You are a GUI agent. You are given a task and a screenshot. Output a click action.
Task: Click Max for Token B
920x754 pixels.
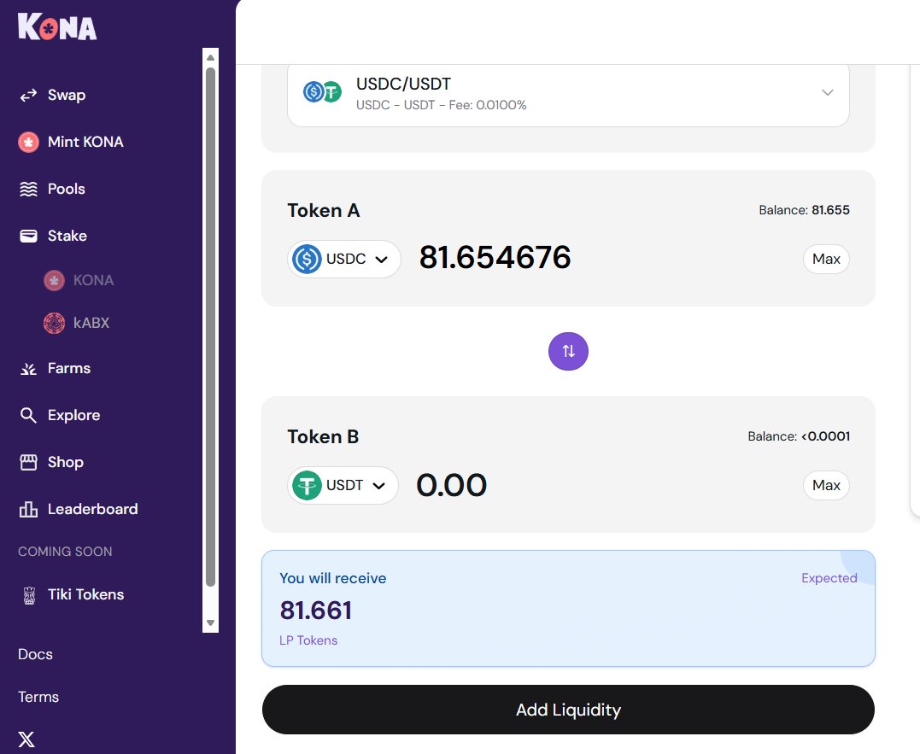tap(826, 486)
